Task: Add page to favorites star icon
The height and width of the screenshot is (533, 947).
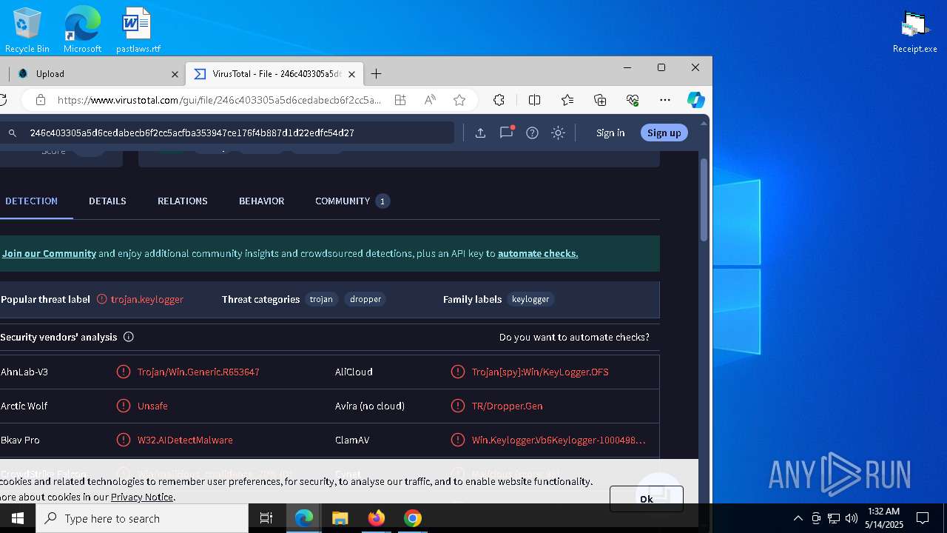Action: point(459,100)
